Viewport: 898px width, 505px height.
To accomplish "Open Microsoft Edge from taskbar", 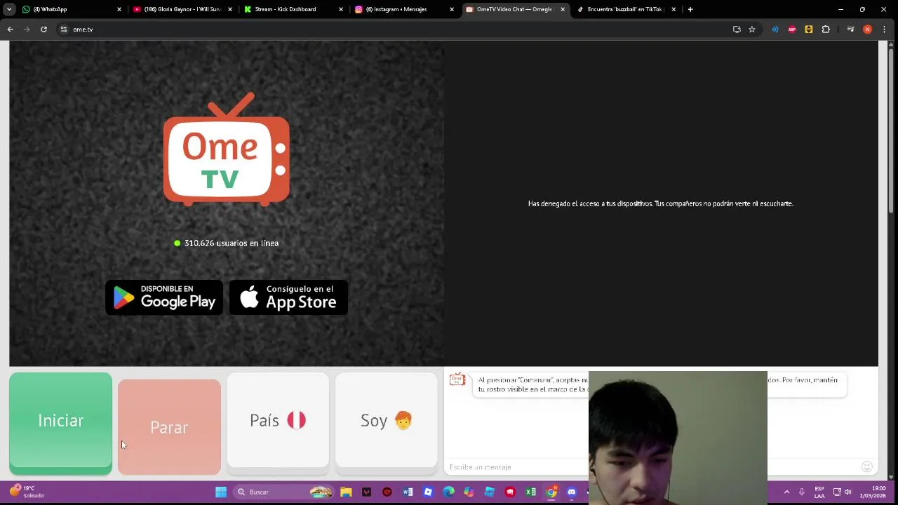I will [448, 492].
